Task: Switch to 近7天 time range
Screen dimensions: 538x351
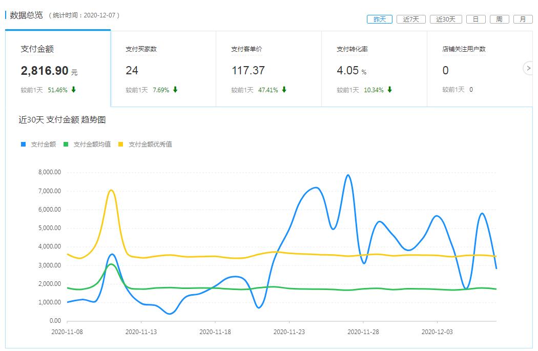Action: click(x=411, y=19)
